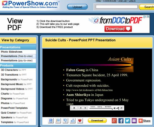Click the search input field

coord(117,7)
